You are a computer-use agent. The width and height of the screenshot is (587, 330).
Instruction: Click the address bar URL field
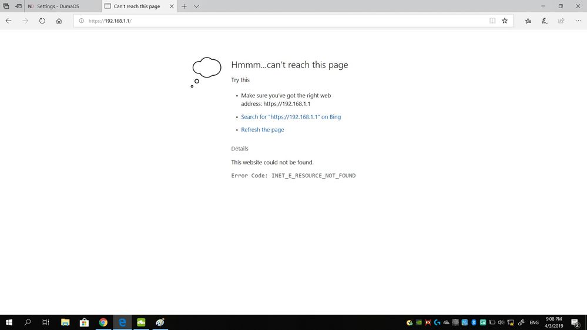282,21
